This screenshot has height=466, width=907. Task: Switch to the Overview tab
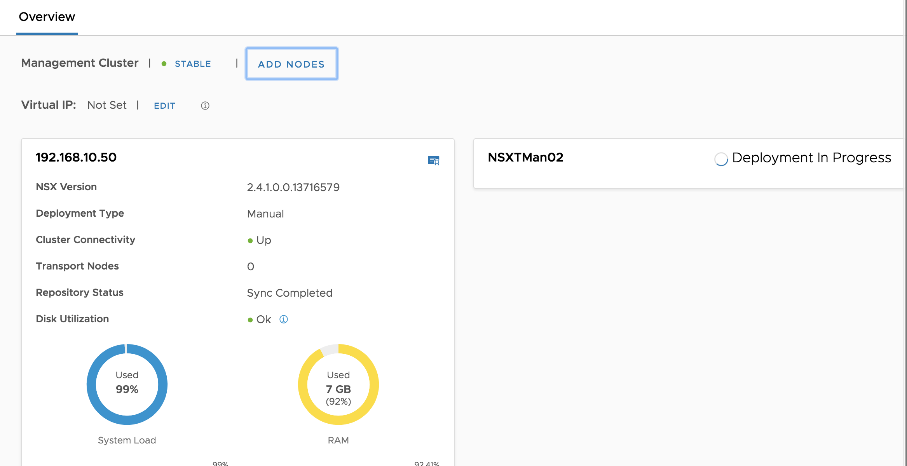(x=47, y=17)
